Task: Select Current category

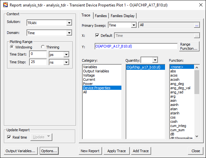Action: pyautogui.click(x=102, y=79)
